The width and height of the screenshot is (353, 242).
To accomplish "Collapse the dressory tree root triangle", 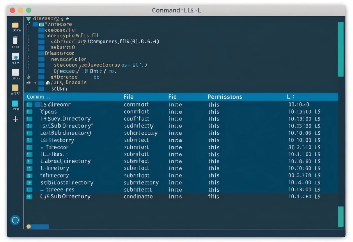I will 28,18.
